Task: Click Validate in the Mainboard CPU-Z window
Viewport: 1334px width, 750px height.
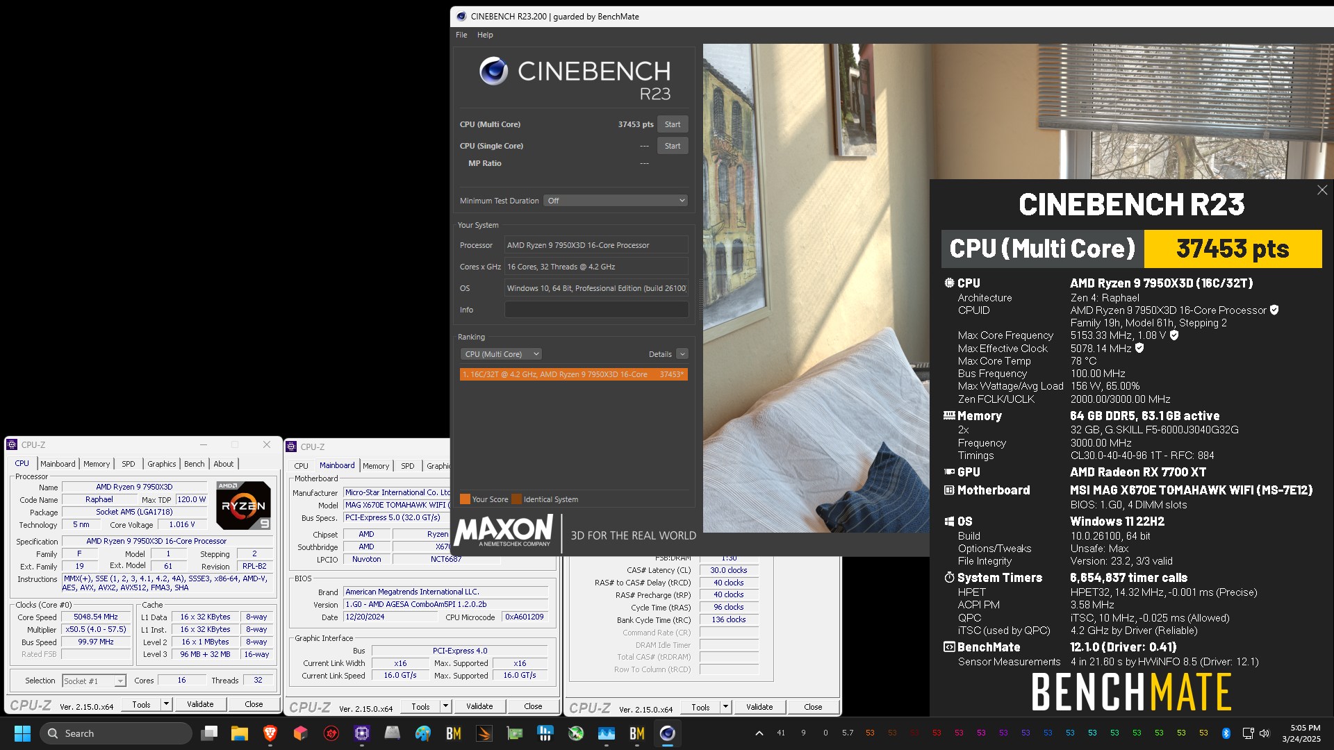Action: point(479,706)
